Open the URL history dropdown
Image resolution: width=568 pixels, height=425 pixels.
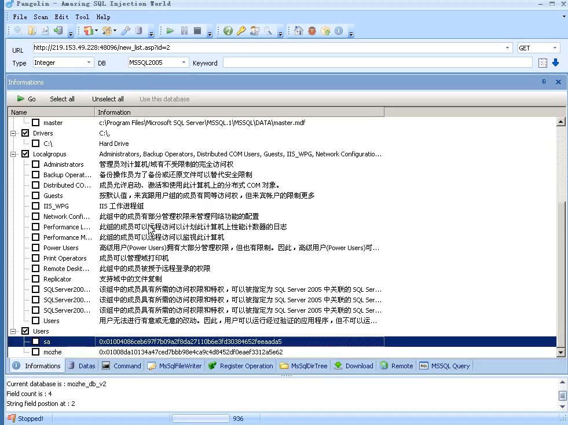tap(507, 48)
